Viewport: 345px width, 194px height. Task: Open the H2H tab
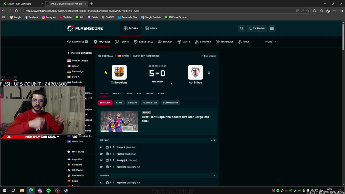(x=139, y=93)
